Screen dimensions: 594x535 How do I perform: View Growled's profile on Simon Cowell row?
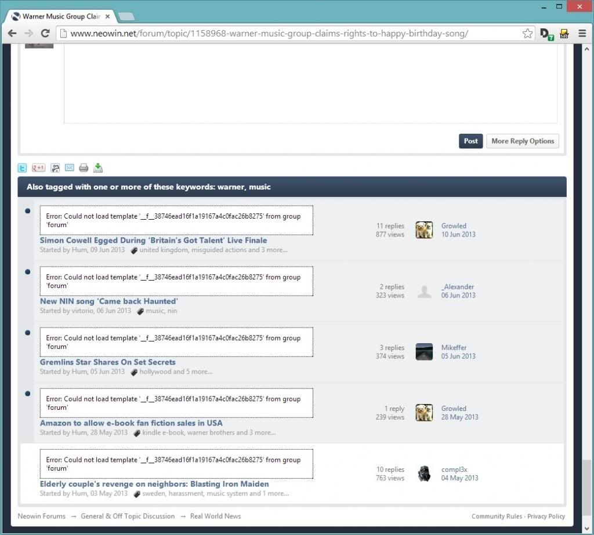454,225
